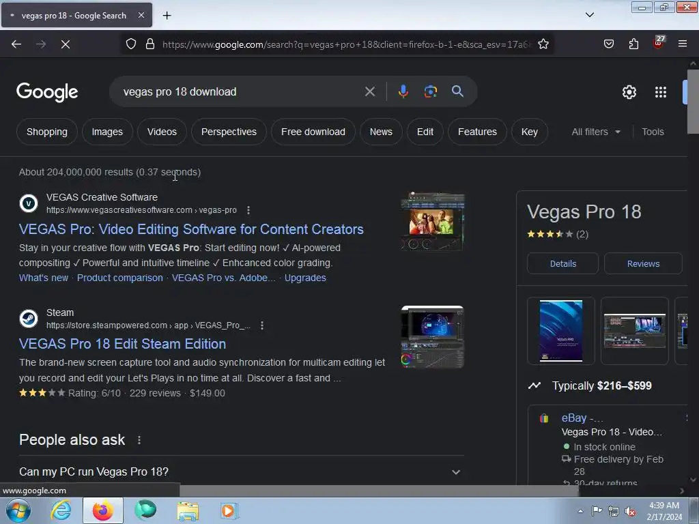Open more options for Steam result
Screen dimensions: 699x524
262,325
